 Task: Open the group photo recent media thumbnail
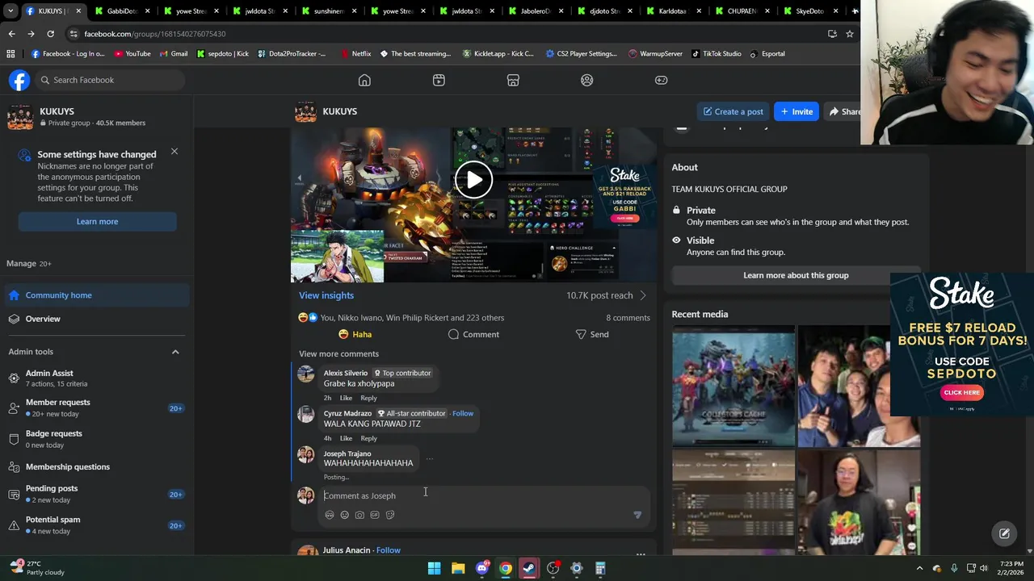tap(843, 386)
